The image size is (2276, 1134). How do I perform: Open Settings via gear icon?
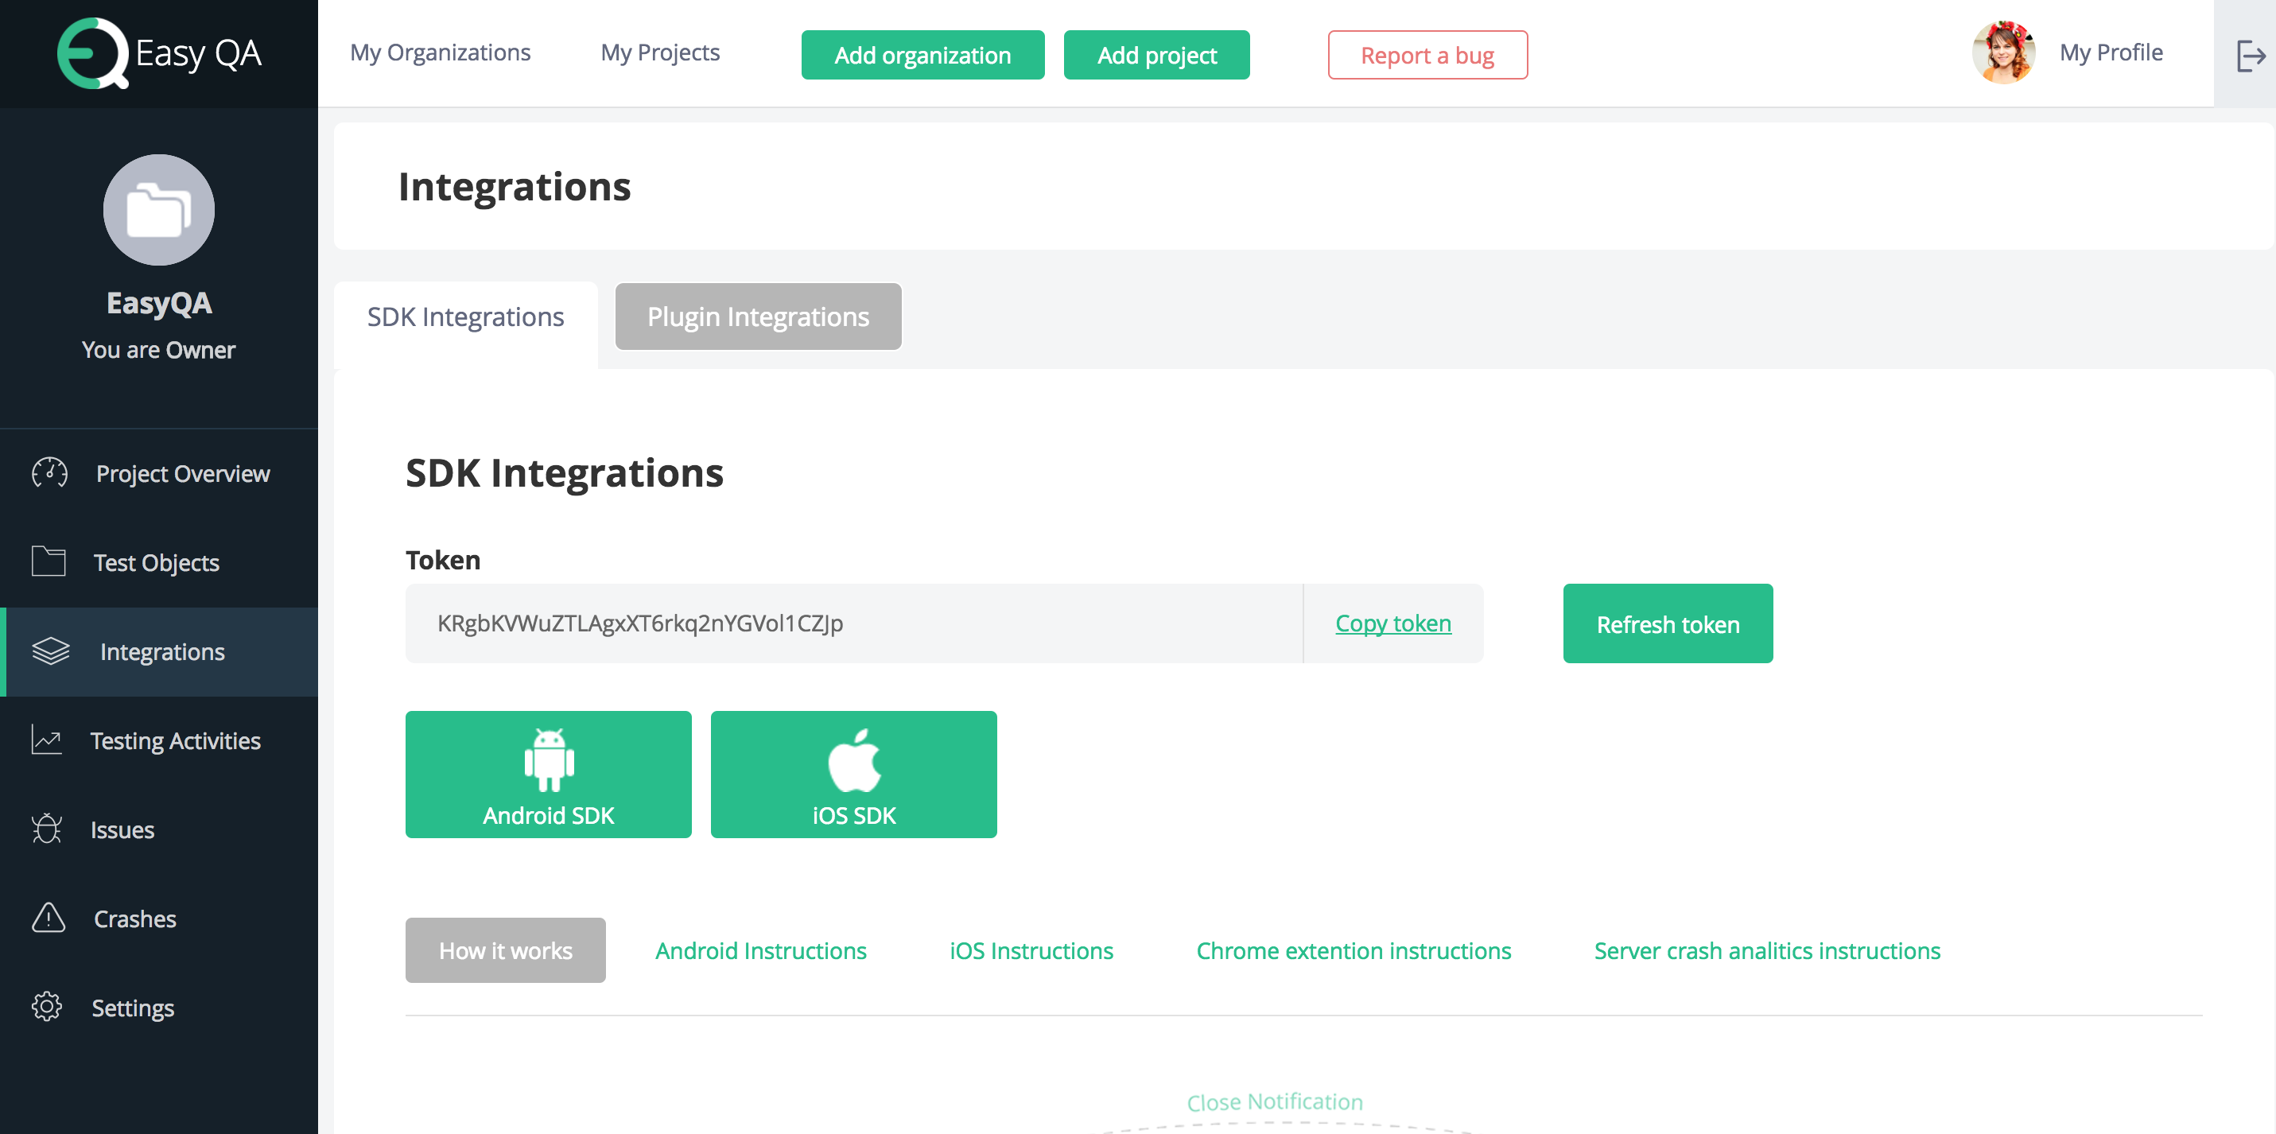pyautogui.click(x=47, y=1007)
